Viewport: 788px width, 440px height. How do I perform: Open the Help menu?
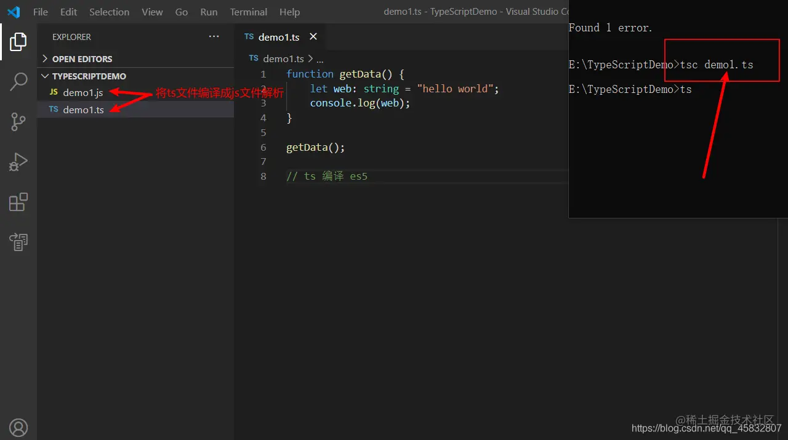click(289, 12)
